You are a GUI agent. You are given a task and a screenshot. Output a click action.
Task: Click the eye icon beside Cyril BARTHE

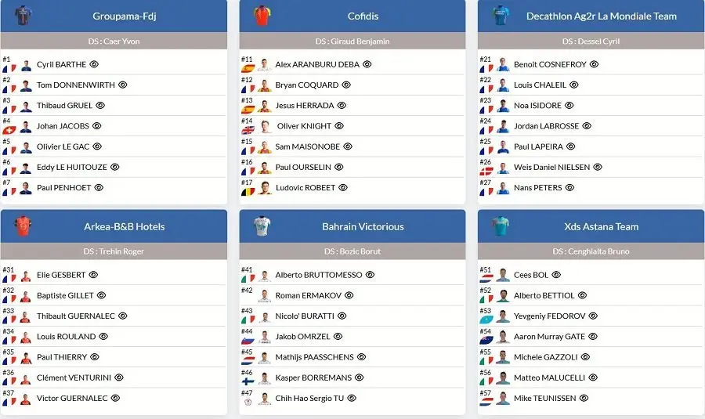pyautogui.click(x=94, y=64)
